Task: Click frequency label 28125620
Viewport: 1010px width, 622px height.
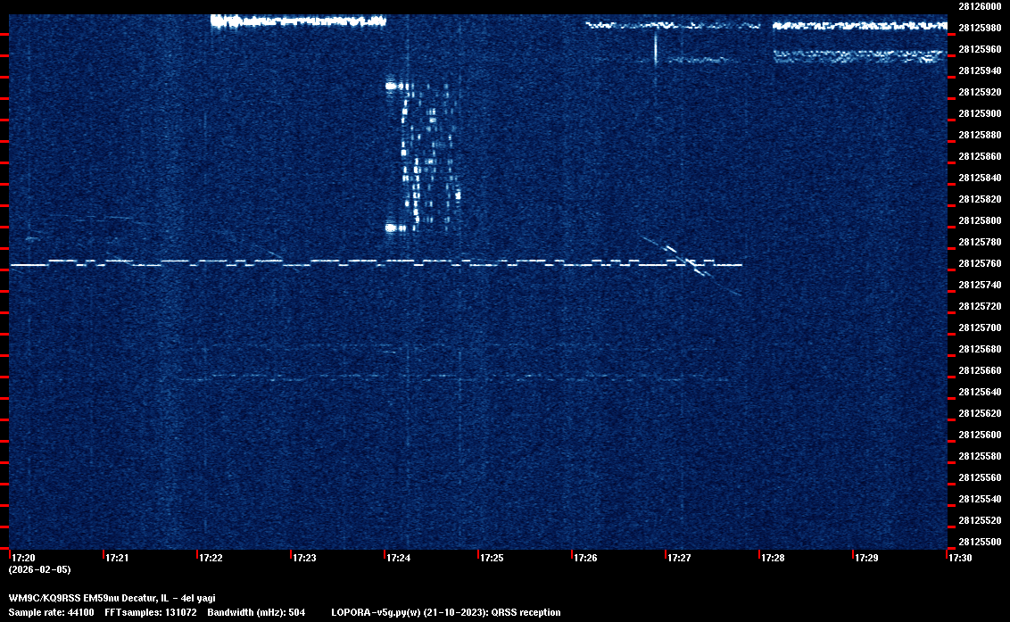Action: tap(980, 413)
